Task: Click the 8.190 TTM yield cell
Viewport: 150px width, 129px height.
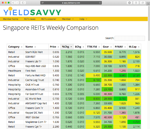Action: click(x=93, y=80)
